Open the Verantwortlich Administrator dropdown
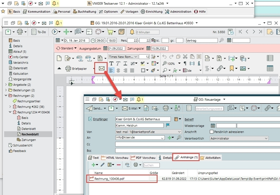Image resolution: width=280 pixels, height=195 pixels. (x=239, y=138)
